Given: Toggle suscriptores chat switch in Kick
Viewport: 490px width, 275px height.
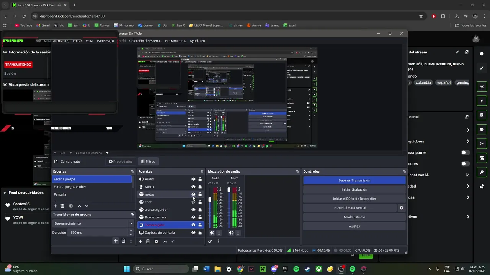Looking at the screenshot, I should pos(465,152).
